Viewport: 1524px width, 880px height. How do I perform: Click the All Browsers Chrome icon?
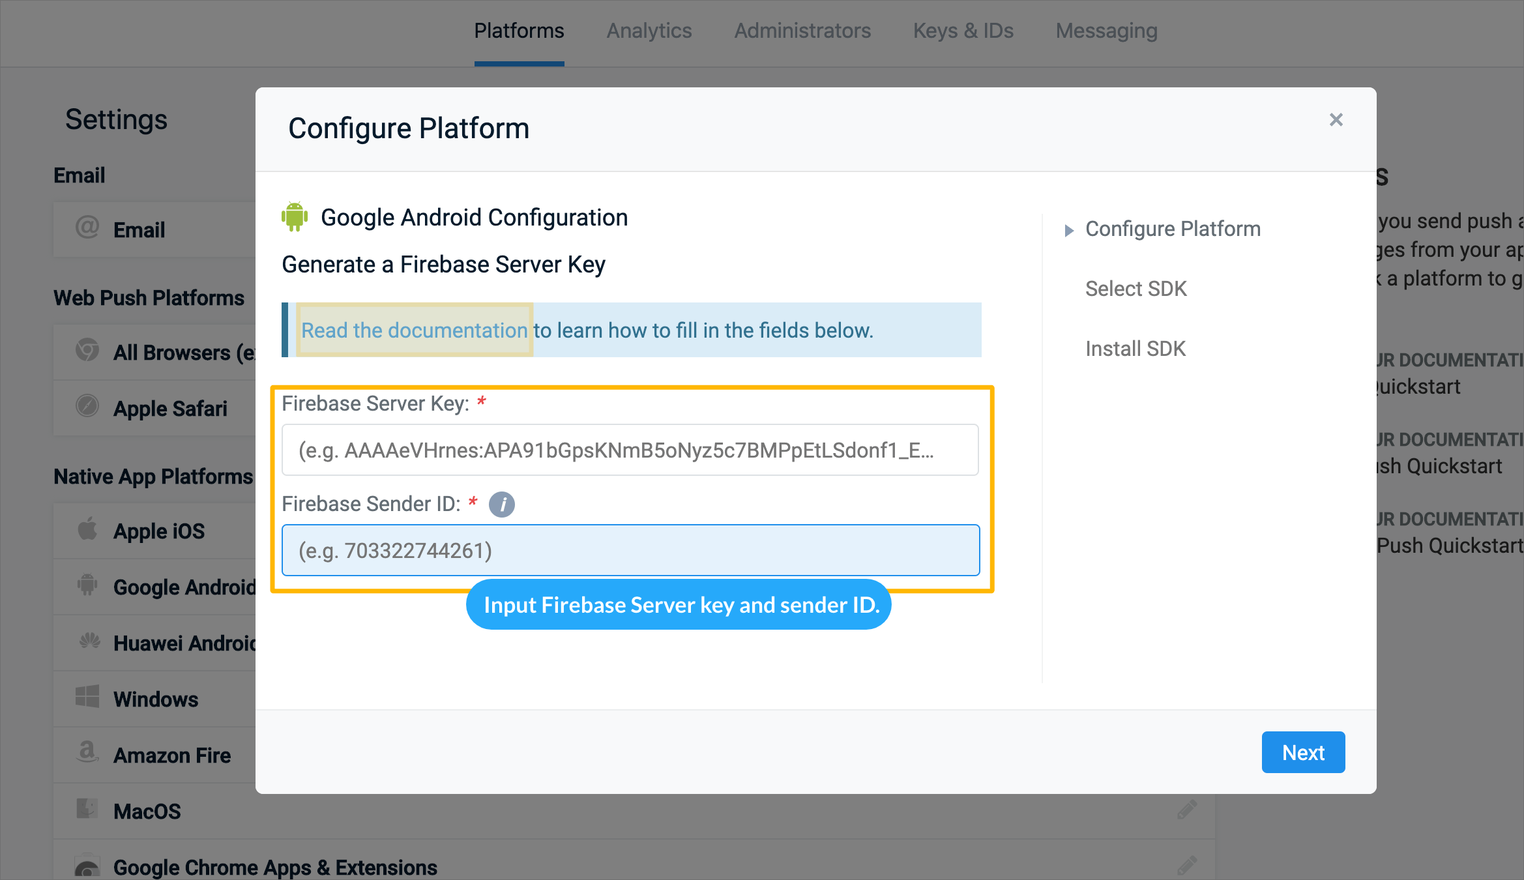click(x=87, y=350)
